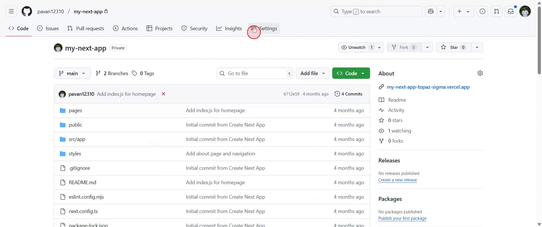Click the styles folder icon
Screen dimensions: 542x227
point(63,154)
